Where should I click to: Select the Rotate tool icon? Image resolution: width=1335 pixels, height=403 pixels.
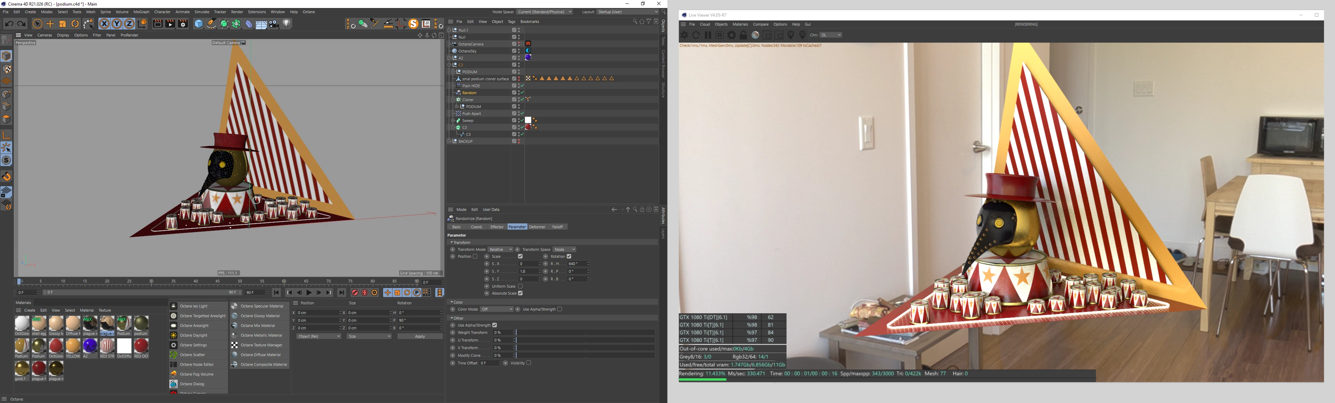pos(75,24)
